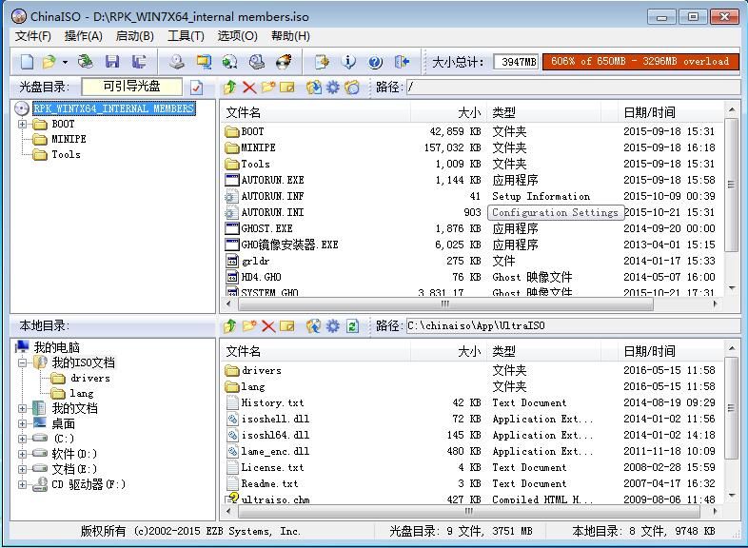This screenshot has width=748, height=548.
Task: Click the New file icon in toolbar
Action: [27, 62]
